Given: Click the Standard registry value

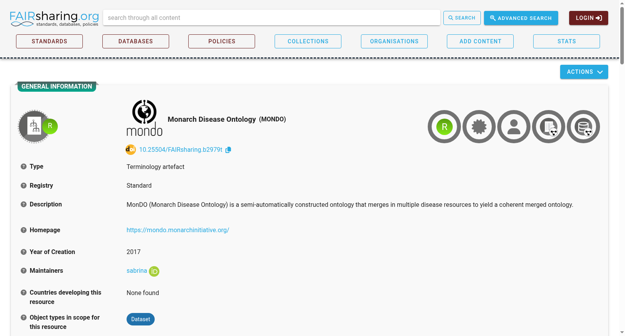Looking at the screenshot, I should [139, 186].
